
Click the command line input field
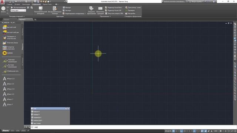pyautogui.click(x=134, y=127)
